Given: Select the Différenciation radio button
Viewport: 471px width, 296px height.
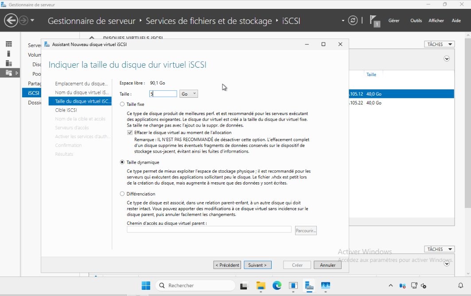Looking at the screenshot, I should (x=122, y=194).
